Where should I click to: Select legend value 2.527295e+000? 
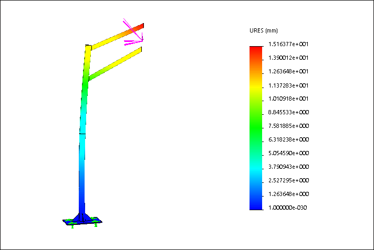[288, 180]
